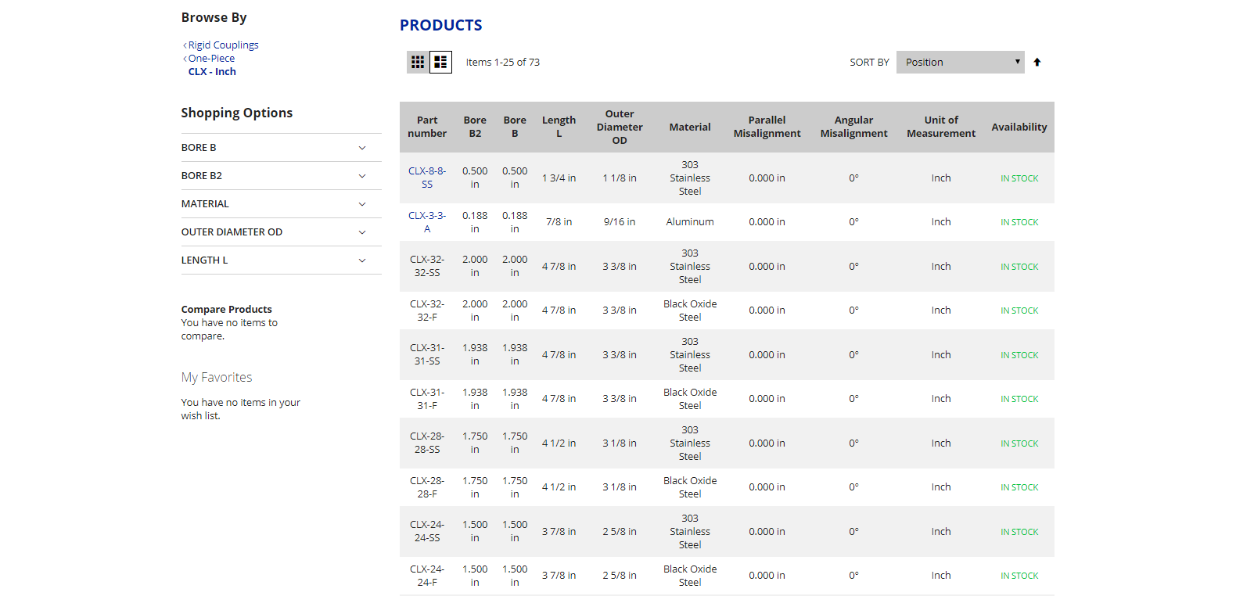1236x596 pixels.
Task: Open part CLX-31-31-F
Action: click(427, 399)
